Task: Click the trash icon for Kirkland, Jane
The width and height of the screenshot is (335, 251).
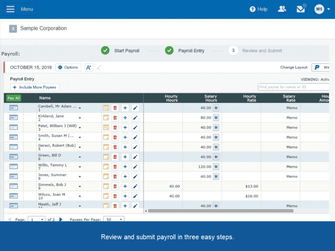Action: 115,117
